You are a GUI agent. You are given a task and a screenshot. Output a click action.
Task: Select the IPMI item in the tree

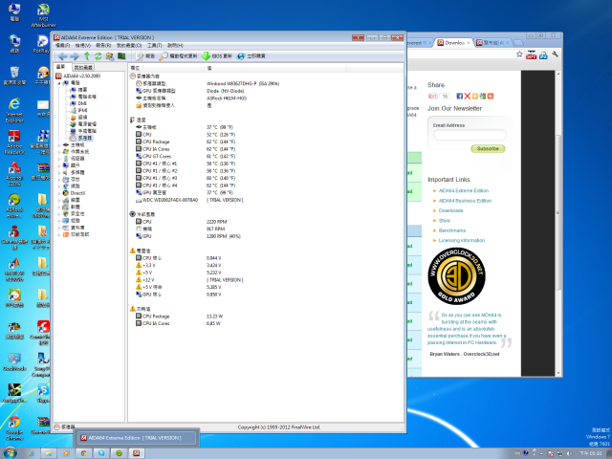click(78, 111)
